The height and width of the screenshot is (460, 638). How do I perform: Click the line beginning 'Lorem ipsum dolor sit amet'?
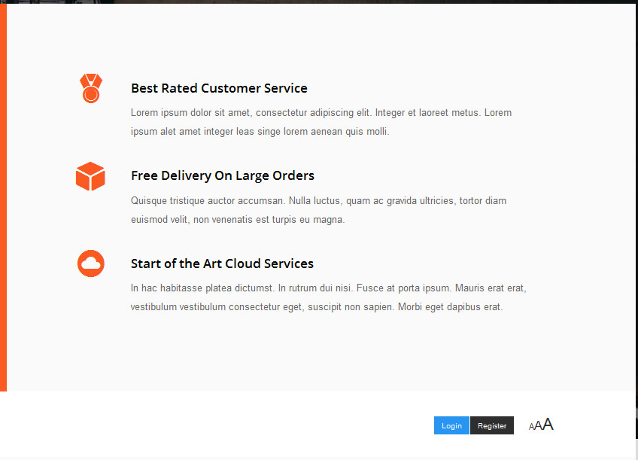321,113
